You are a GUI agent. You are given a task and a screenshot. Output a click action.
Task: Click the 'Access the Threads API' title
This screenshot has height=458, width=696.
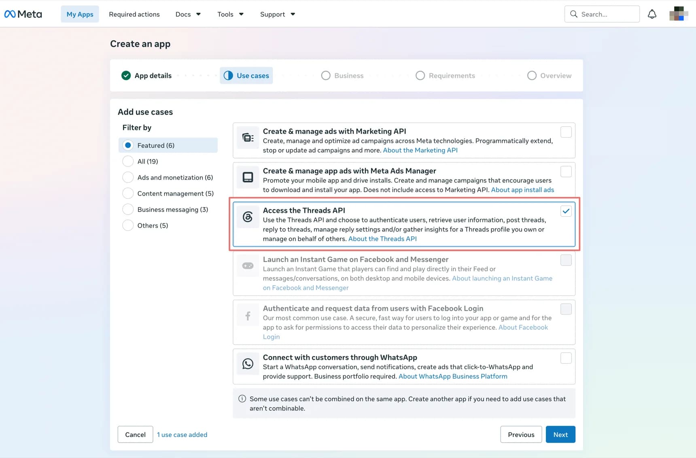tap(304, 210)
